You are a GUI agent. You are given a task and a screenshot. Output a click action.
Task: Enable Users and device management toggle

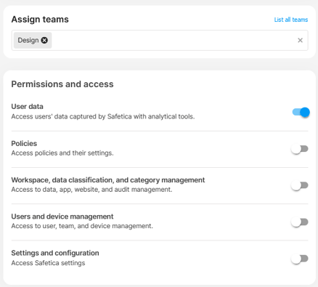coord(300,222)
